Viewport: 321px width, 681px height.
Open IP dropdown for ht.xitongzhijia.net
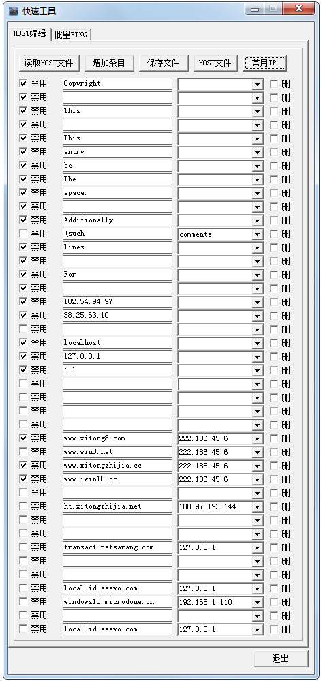pyautogui.click(x=258, y=506)
